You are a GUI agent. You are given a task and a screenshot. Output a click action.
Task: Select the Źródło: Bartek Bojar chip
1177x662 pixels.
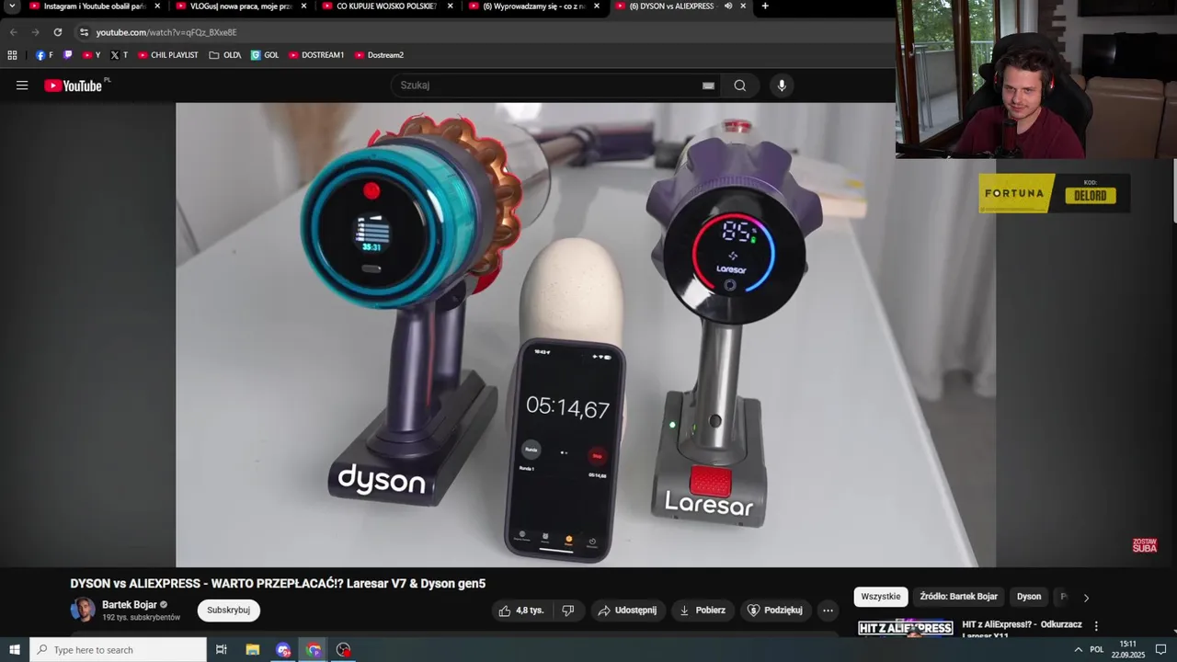click(x=958, y=597)
